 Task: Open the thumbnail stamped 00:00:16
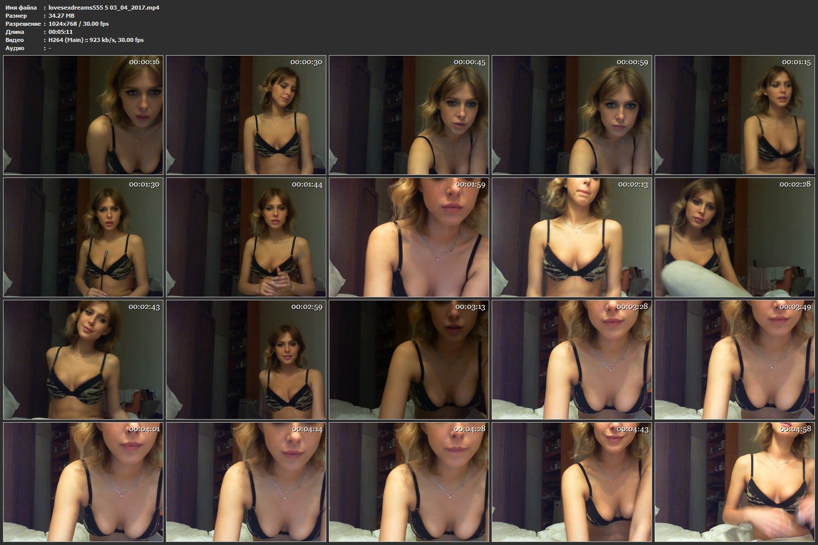point(83,115)
